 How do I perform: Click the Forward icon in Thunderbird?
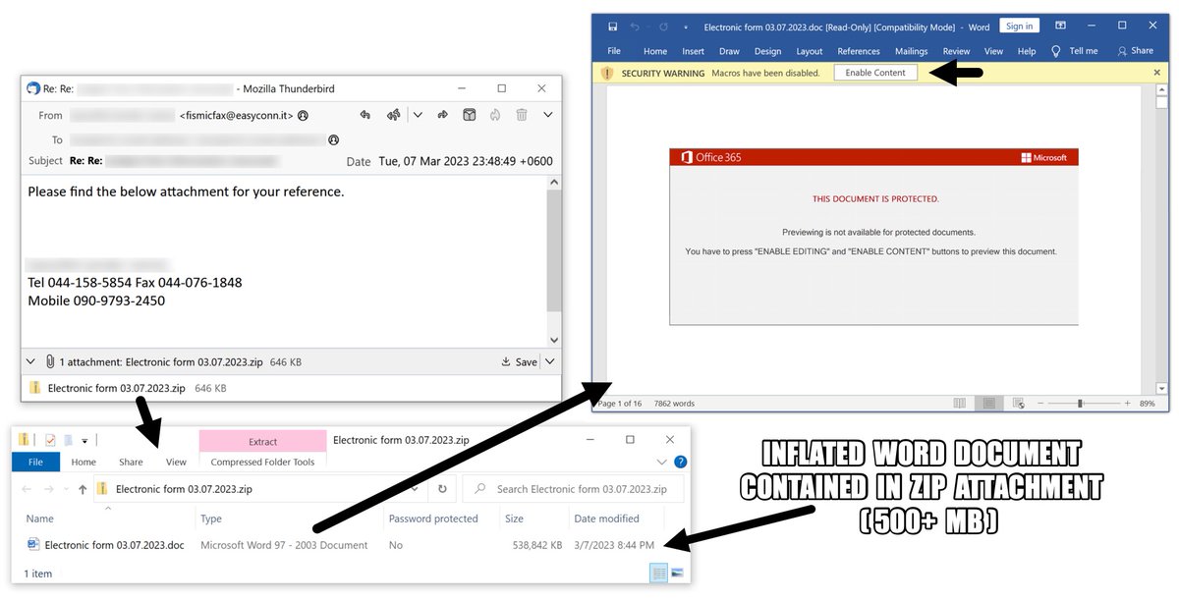point(442,115)
